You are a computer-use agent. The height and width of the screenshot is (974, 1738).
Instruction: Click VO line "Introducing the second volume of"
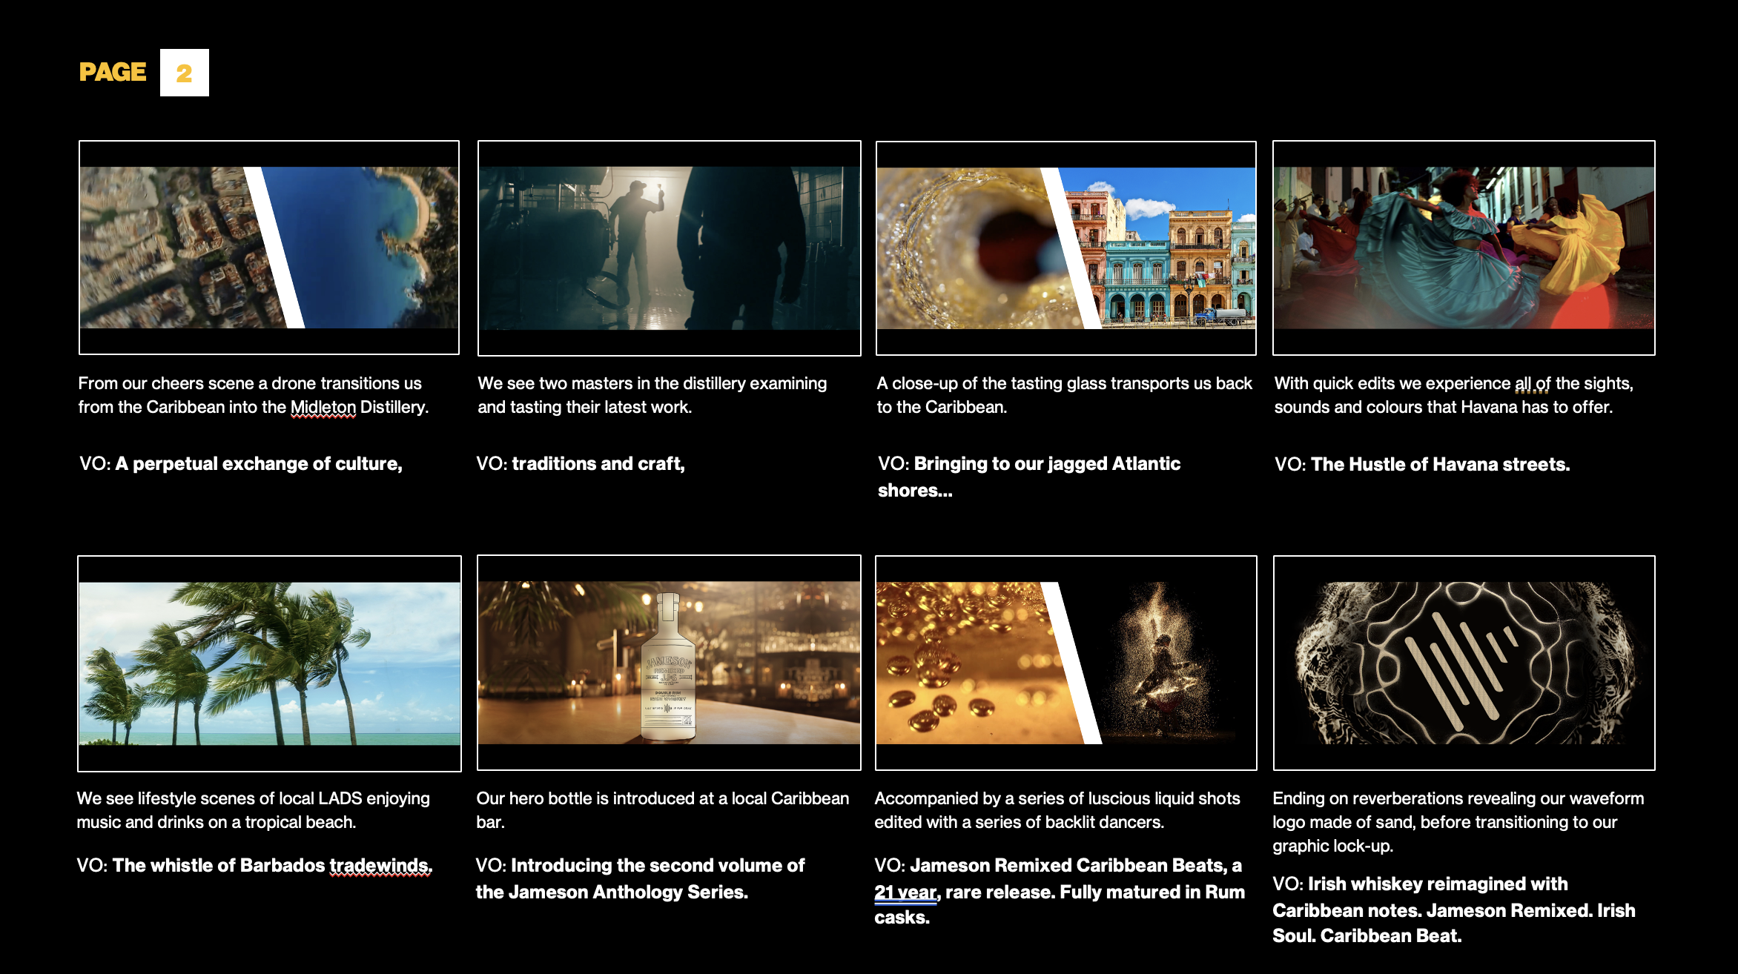point(640,879)
